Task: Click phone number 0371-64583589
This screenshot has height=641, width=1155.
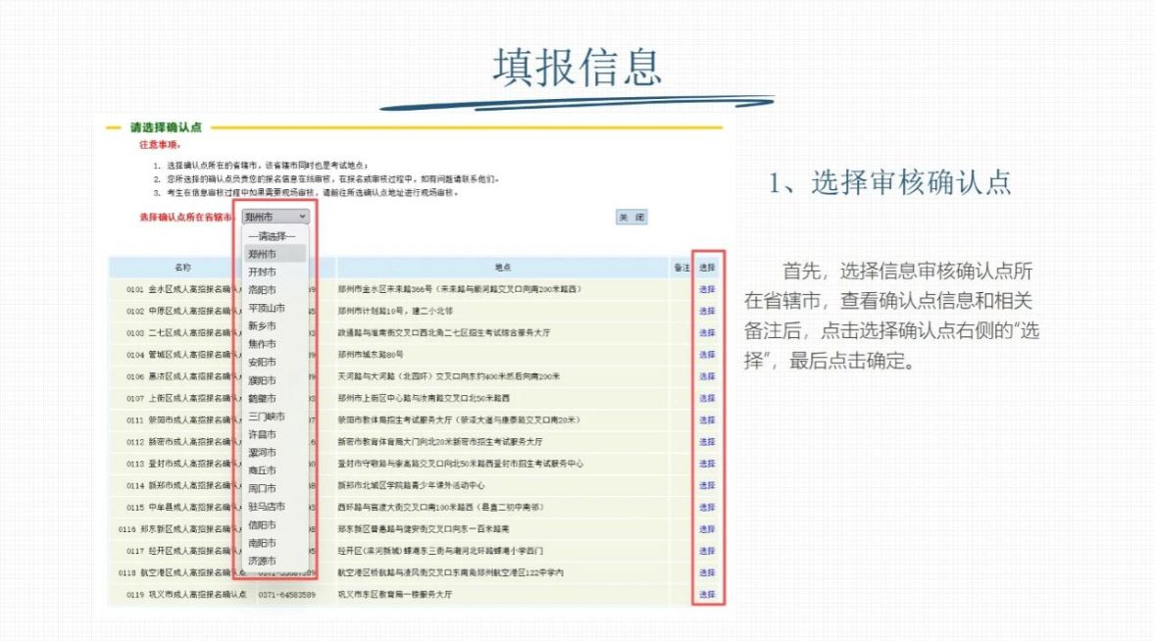Action: (x=287, y=594)
